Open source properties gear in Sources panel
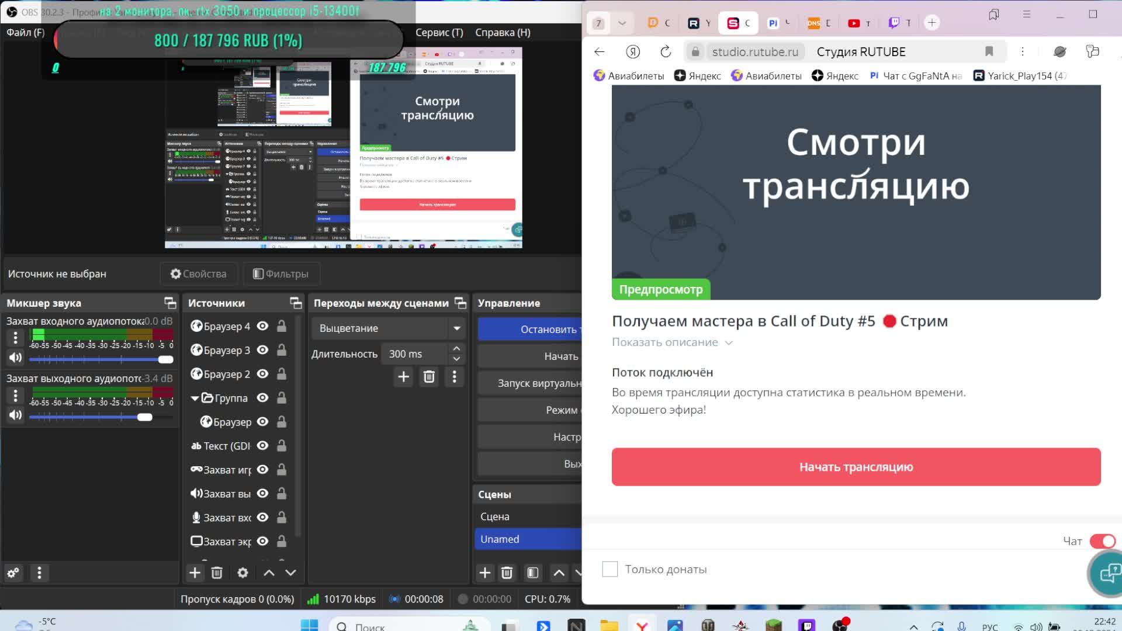Screen dimensions: 1122x631 243,573
